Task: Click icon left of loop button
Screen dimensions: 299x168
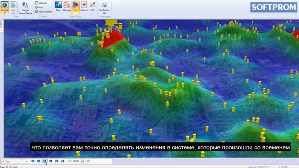Action: [x=70, y=161]
